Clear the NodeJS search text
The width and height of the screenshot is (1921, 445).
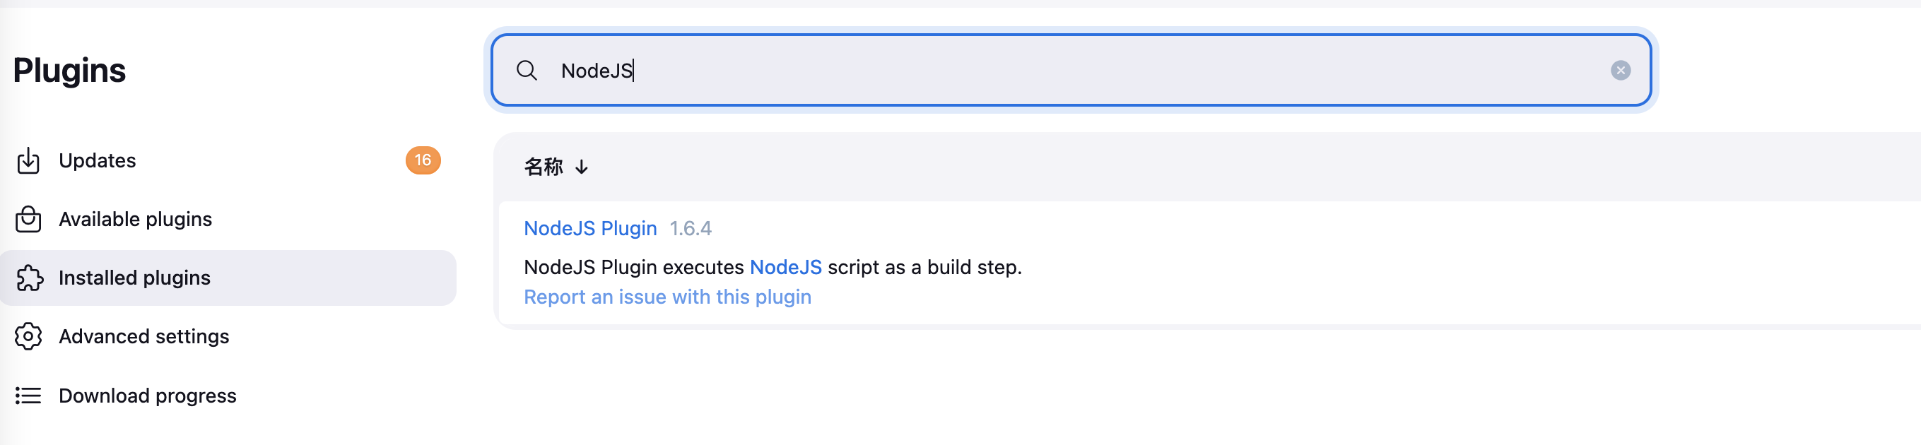1620,71
